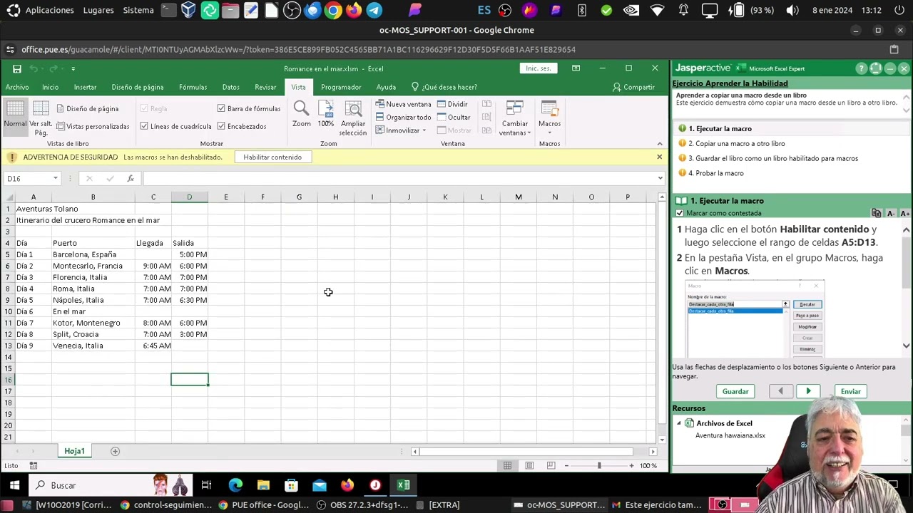
Task: Click the Enviar button in Jasperactive
Action: tap(850, 391)
